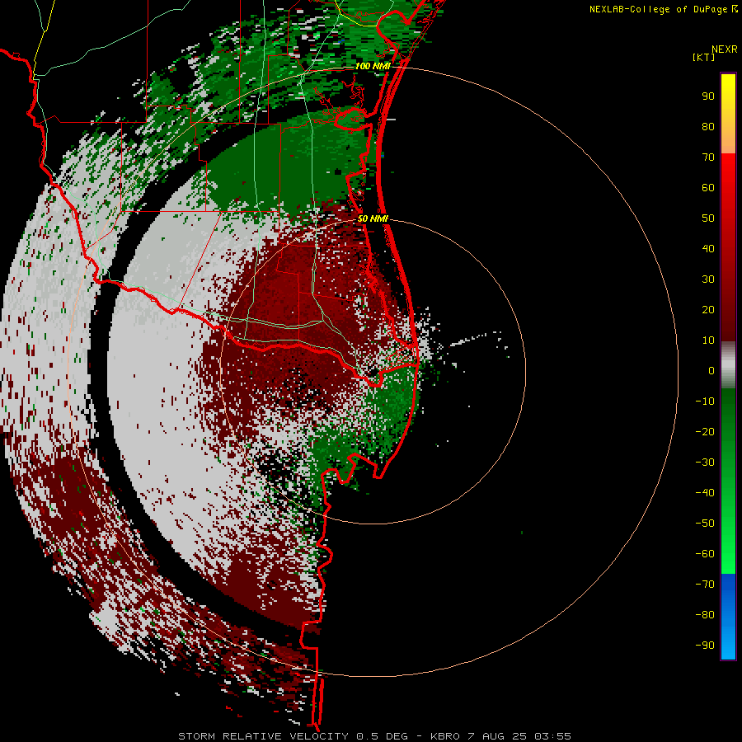This screenshot has height=742, width=742.
Task: Select the positive 80 scale value
Action: 708,127
